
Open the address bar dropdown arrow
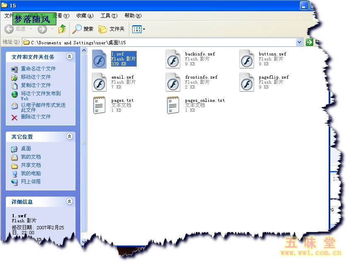pyautogui.click(x=300, y=42)
